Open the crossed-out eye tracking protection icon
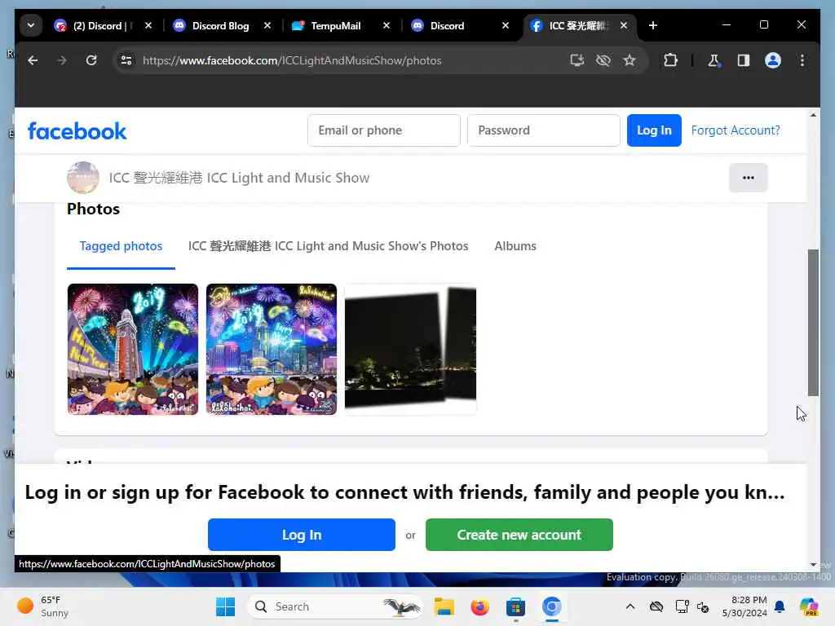This screenshot has width=835, height=626. pyautogui.click(x=603, y=60)
